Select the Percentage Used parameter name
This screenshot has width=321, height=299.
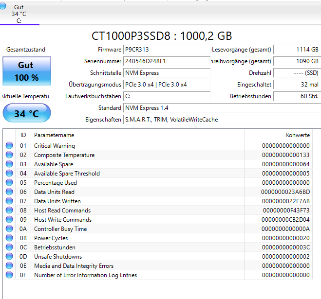point(56,182)
